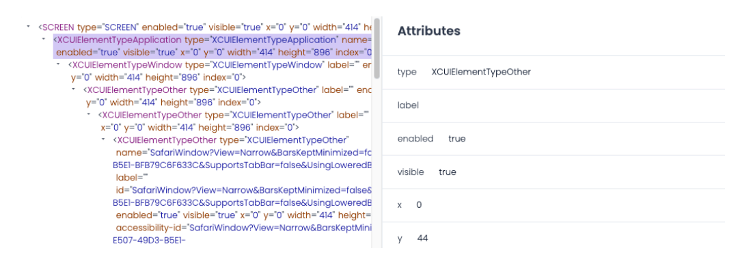Collapse the XCUIElementTypeWindow node arrow

tap(58, 64)
